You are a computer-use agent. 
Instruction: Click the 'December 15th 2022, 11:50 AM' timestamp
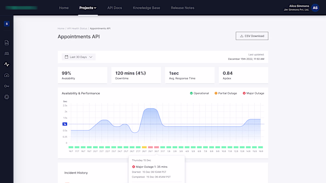coord(246,59)
